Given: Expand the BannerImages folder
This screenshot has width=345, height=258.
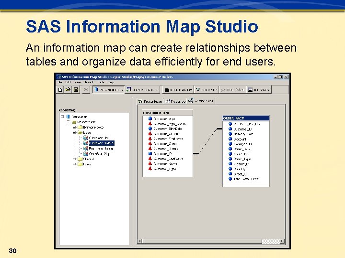Looking at the screenshot, I should coord(74,127).
